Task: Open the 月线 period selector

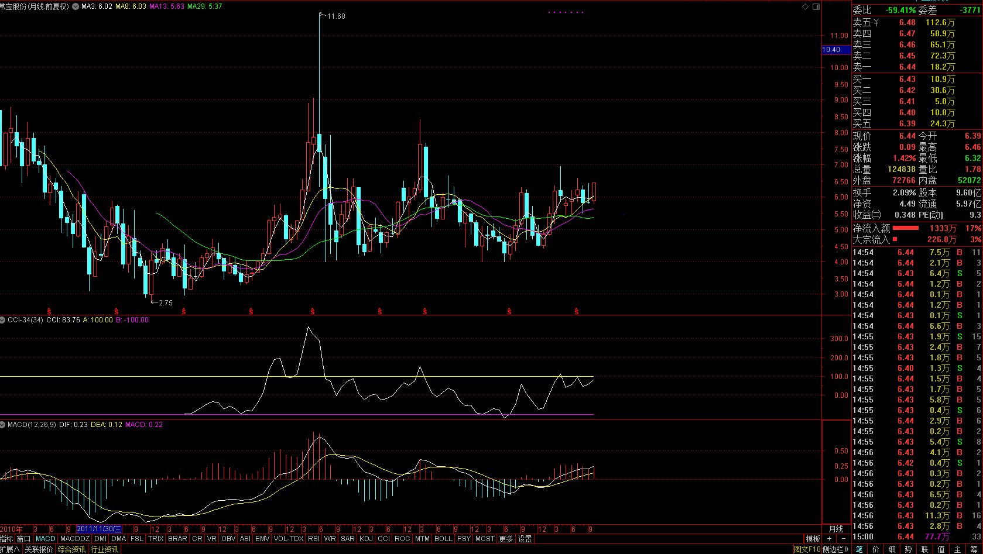Action: click(x=836, y=529)
